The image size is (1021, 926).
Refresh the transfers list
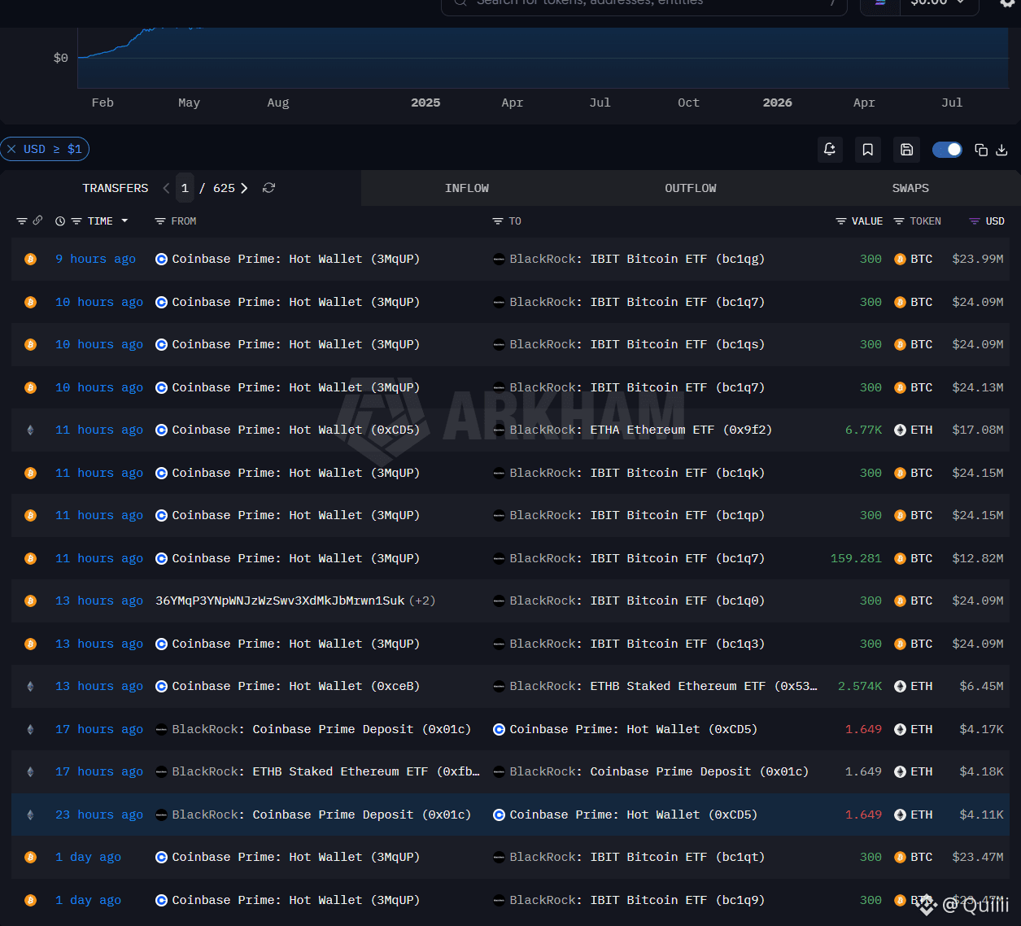(x=268, y=188)
